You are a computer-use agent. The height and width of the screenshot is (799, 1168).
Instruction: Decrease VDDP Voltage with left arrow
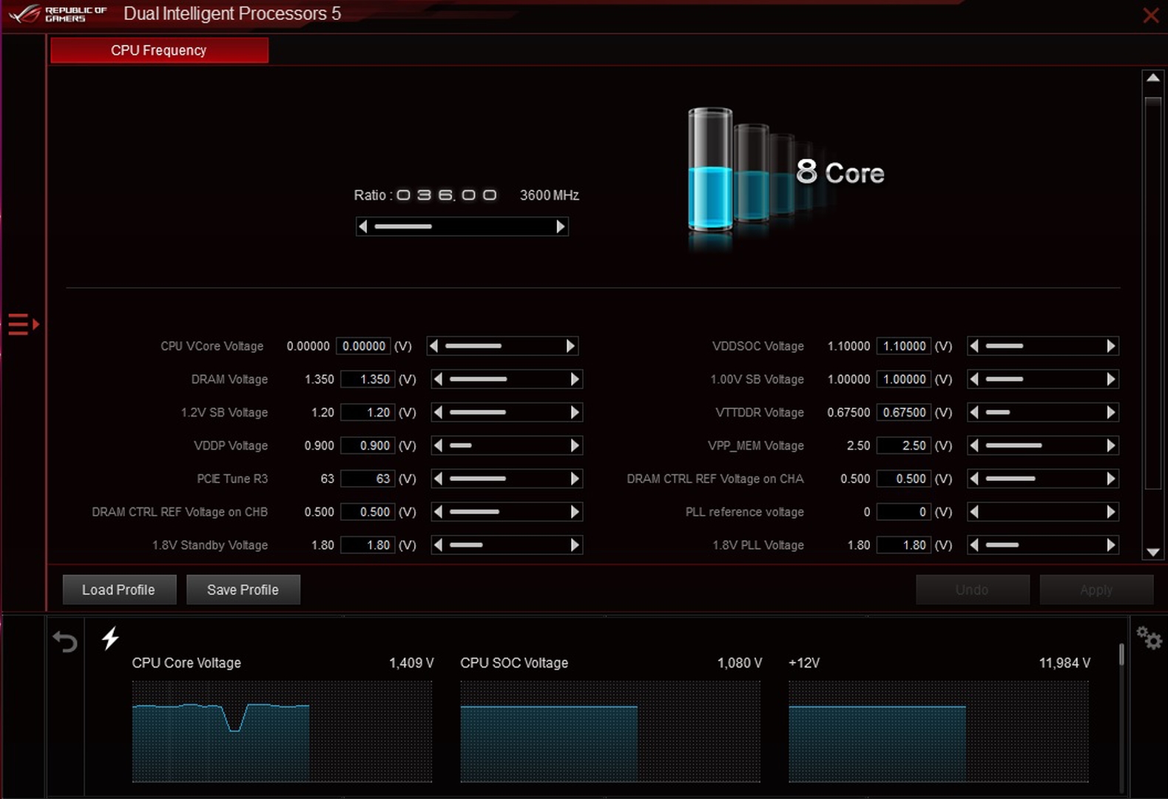point(438,445)
